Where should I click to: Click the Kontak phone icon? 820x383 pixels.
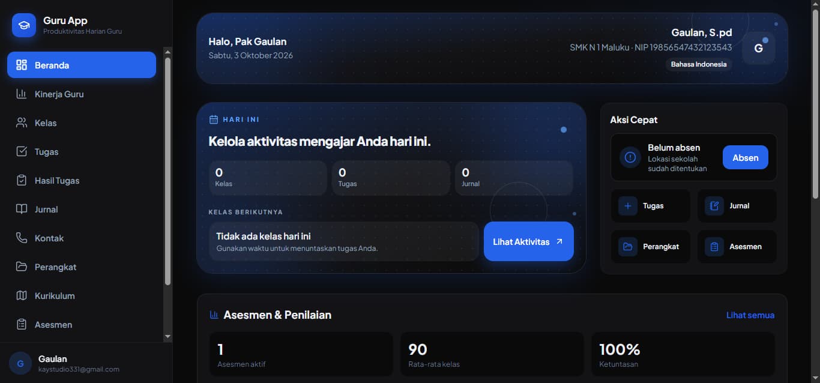(x=22, y=238)
